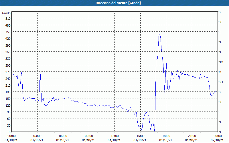
Task: Select the 06:00 time label
Action: 63,136
